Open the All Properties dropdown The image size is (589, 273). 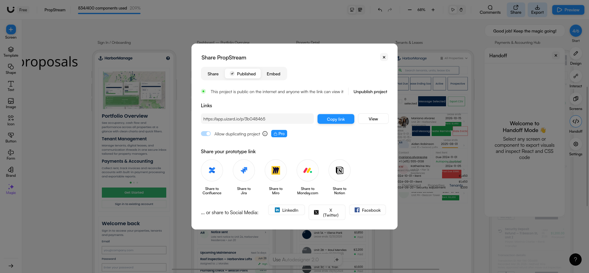click(x=454, y=58)
